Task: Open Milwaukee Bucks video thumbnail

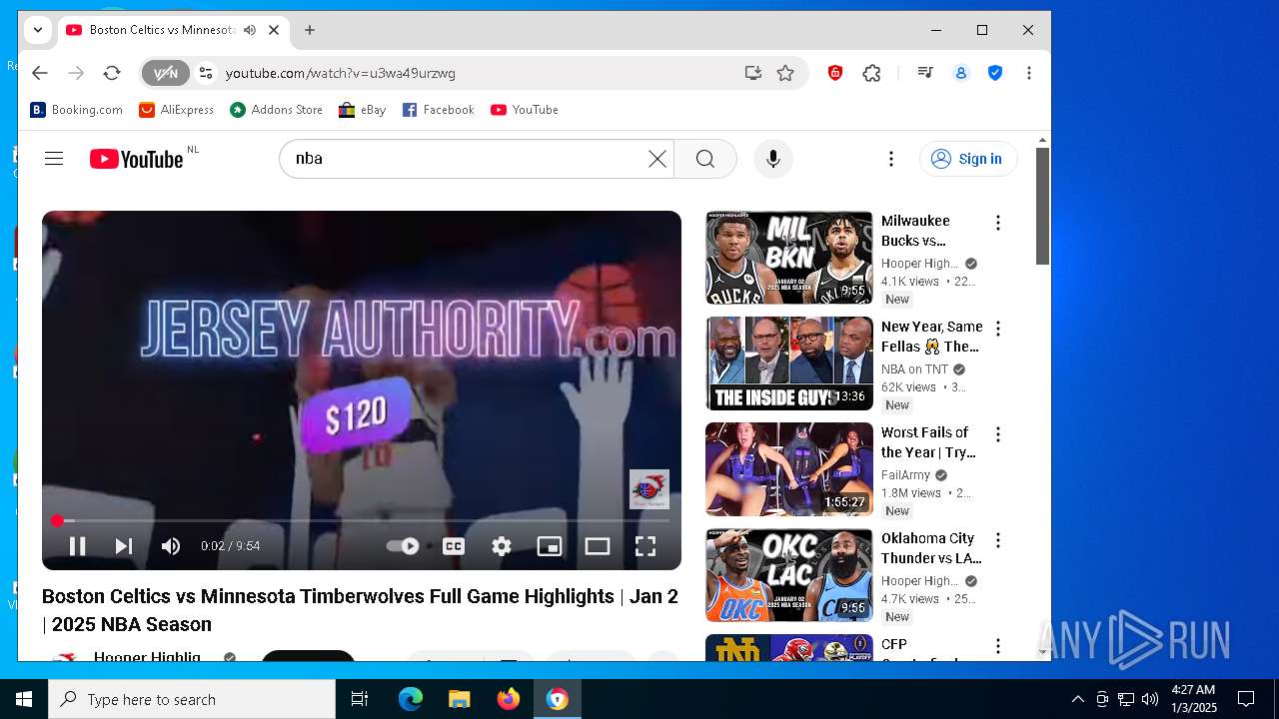Action: [x=789, y=258]
